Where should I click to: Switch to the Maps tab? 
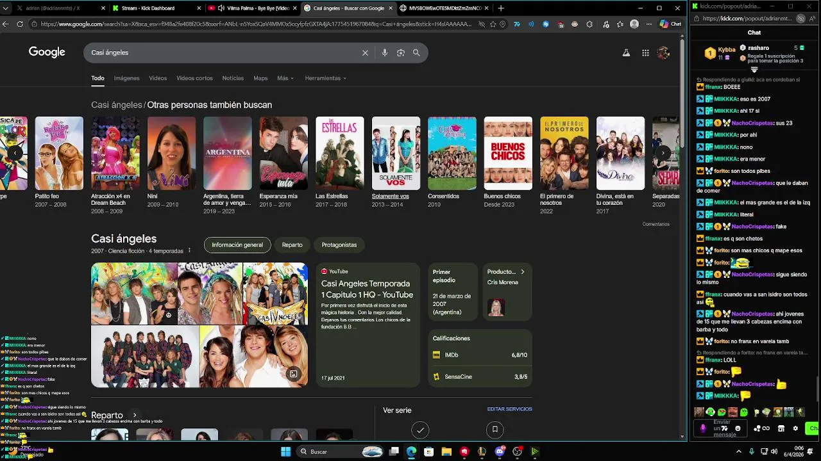tap(260, 78)
